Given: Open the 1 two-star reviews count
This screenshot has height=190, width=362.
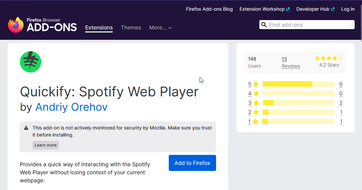Looking at the screenshot, I should 341,112.
